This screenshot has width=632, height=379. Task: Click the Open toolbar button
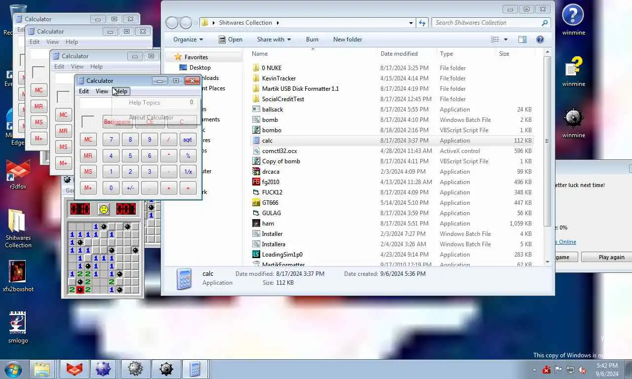click(x=230, y=39)
